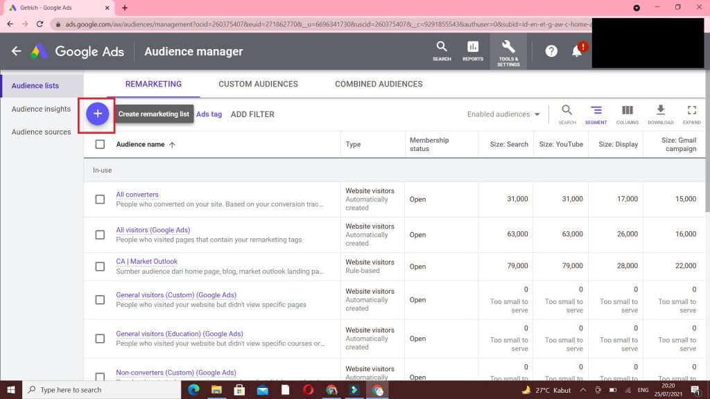Viewport: 710px width, 399px height.
Task: Click the ADD FILTER button
Action: click(252, 114)
